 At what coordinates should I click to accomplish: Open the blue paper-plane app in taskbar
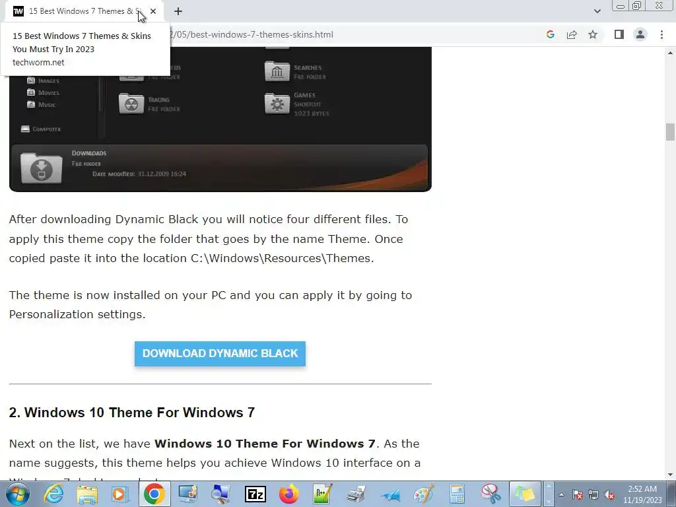(390, 495)
